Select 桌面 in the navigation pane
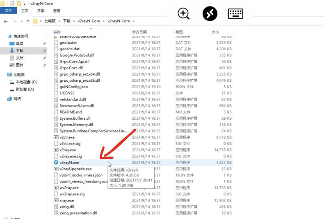Screen dimensions: 324x219 click(x=19, y=43)
